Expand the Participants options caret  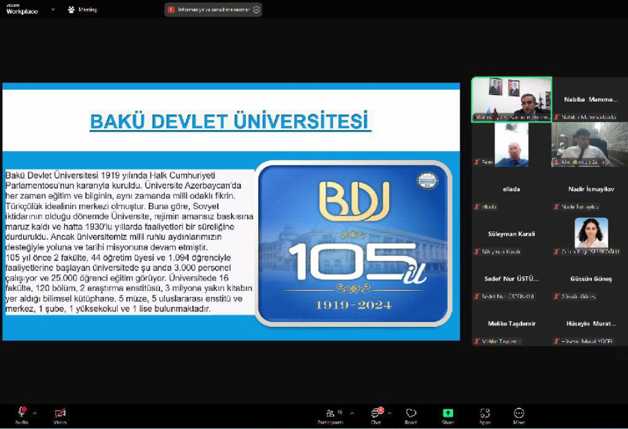pos(352,413)
